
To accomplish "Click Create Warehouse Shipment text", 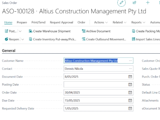I will 52,31.
